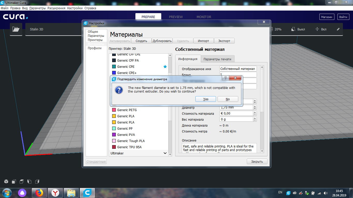Viewport: 353px width, 198px height.
Task: Click the blue favorite star beside Generic CPE
Action: click(x=165, y=67)
